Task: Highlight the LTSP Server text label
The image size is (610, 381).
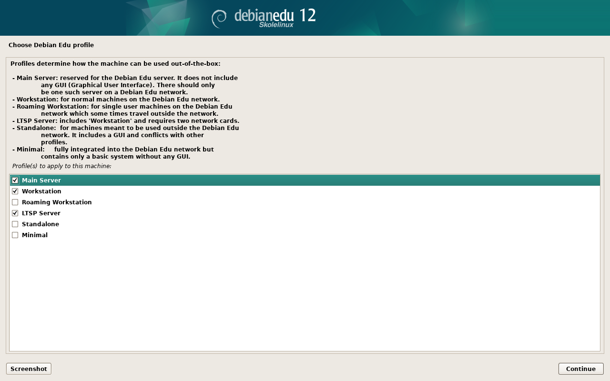Action: pyautogui.click(x=41, y=213)
